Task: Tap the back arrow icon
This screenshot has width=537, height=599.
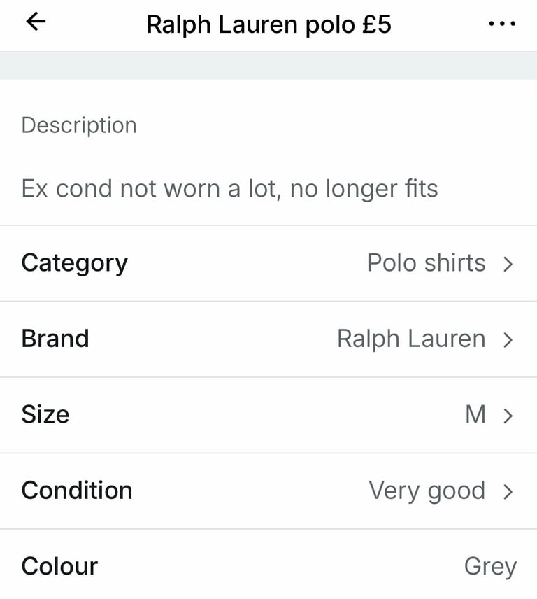Action: tap(35, 22)
